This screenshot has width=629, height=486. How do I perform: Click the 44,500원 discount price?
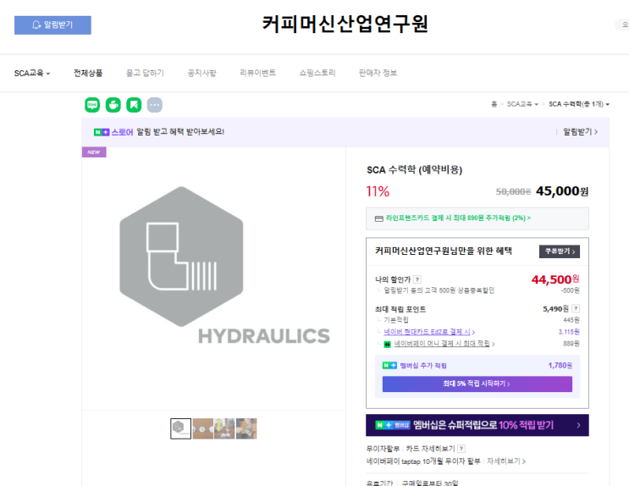(x=555, y=279)
